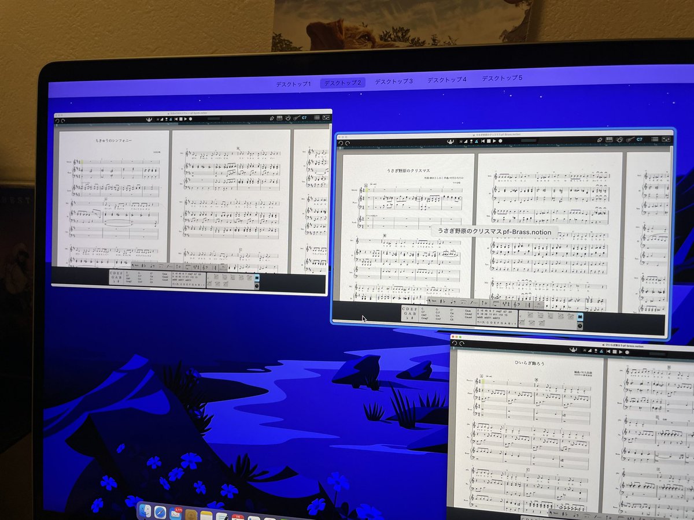Switch to デスクトップ5 space
The height and width of the screenshot is (520, 694).
point(502,78)
